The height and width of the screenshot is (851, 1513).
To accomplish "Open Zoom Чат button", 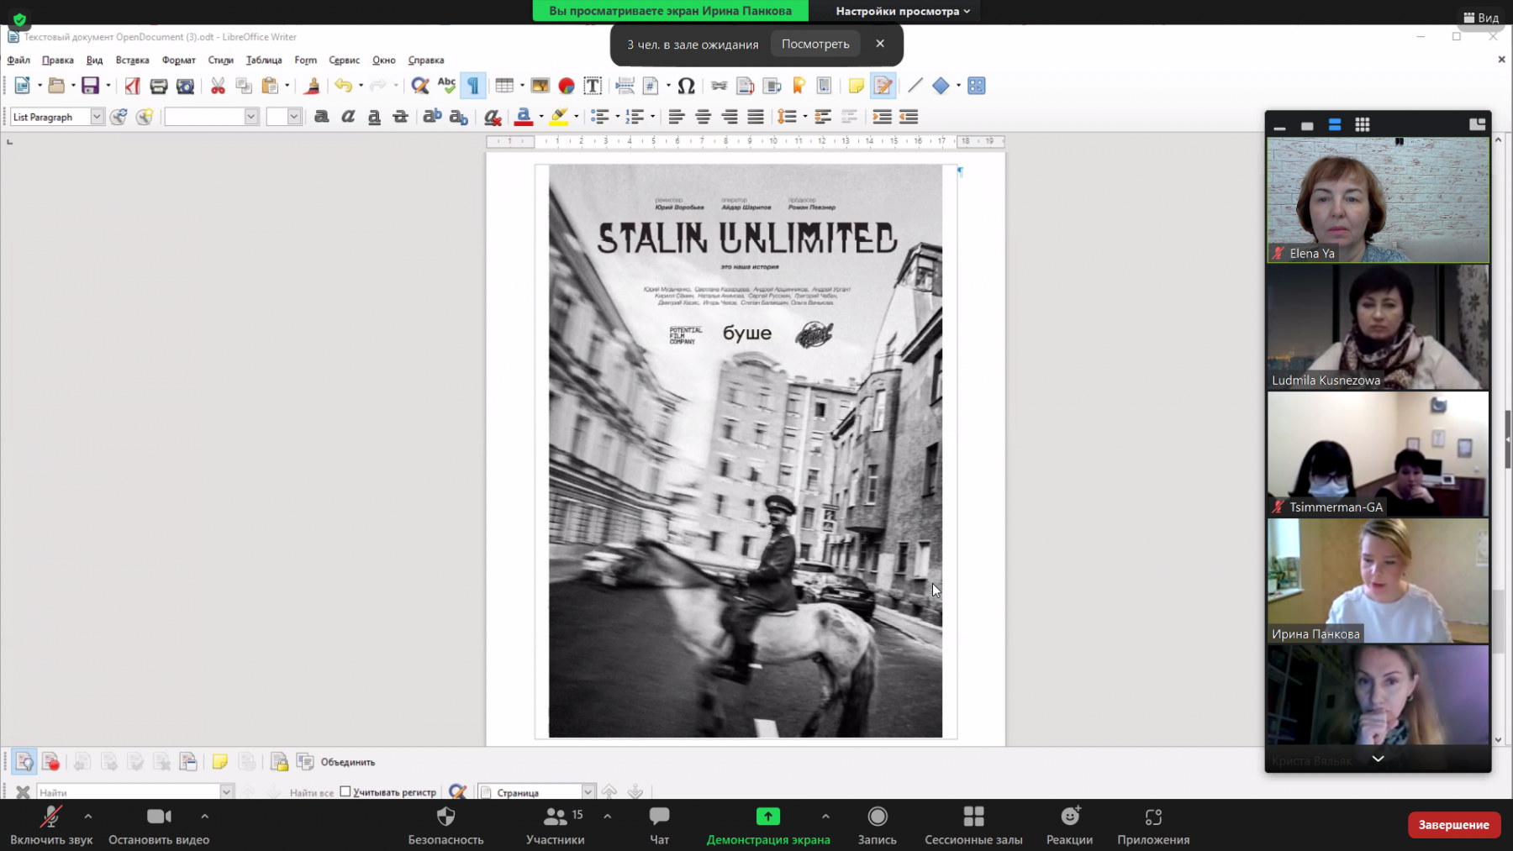I will 660,825.
